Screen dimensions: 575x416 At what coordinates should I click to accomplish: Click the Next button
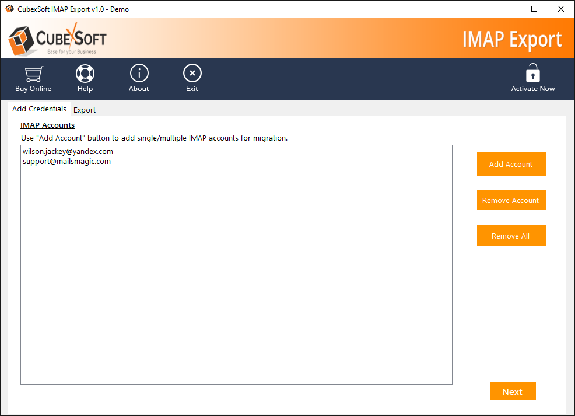coord(512,392)
